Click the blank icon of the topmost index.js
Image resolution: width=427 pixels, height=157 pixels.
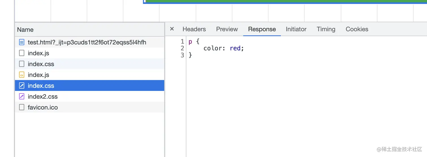[x=22, y=53]
